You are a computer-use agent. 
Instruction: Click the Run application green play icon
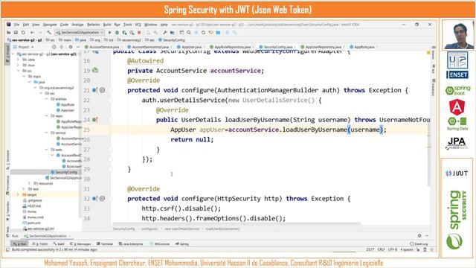click(110, 32)
